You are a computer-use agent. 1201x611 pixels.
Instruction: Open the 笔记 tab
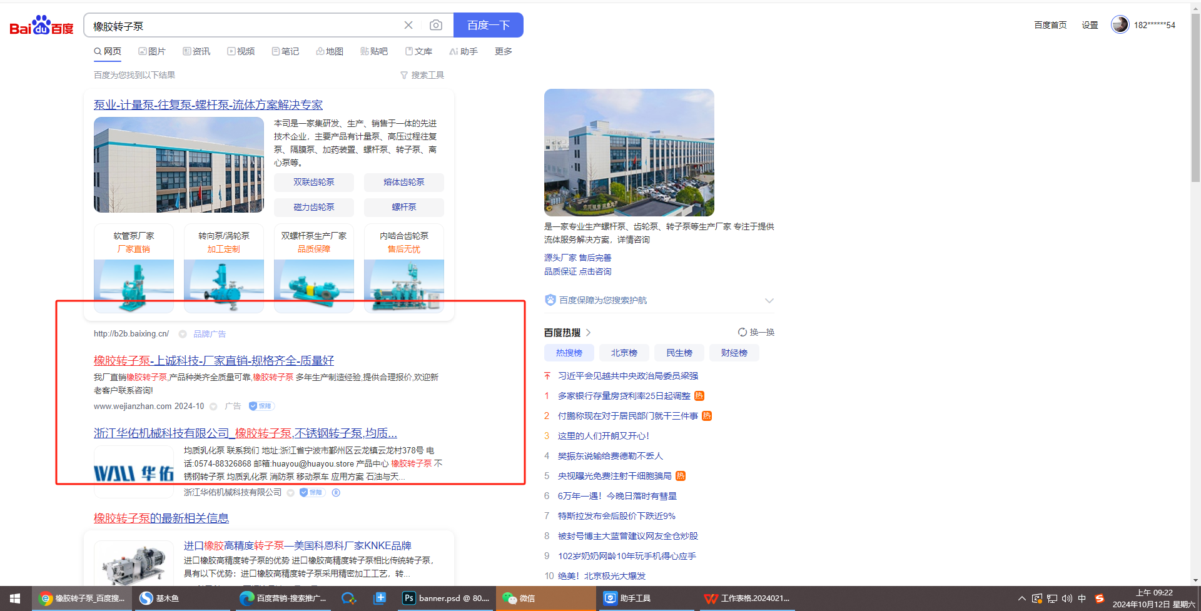(x=285, y=51)
